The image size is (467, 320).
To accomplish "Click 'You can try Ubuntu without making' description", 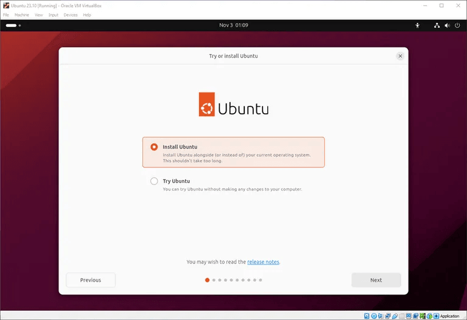I will pyautogui.click(x=233, y=189).
